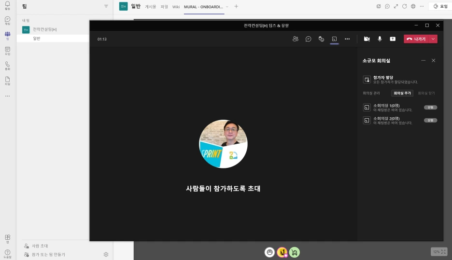Expand the MURAL tab dropdown chevron
Image resolution: width=452 pixels, height=260 pixels.
[x=227, y=7]
